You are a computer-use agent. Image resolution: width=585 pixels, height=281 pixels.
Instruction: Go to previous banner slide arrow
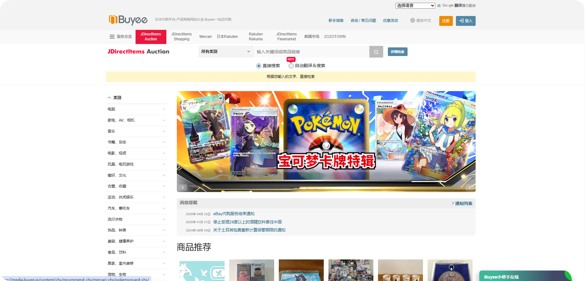[x=183, y=187]
